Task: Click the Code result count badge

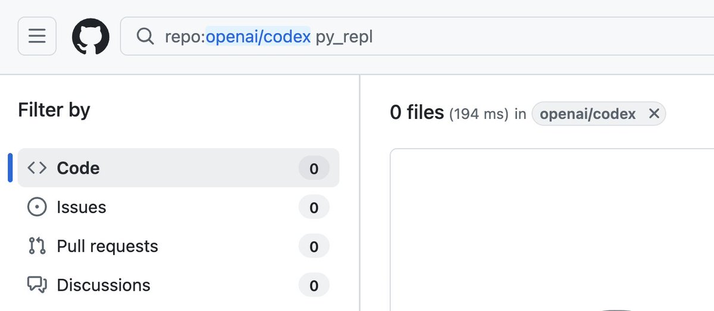Action: (x=314, y=168)
